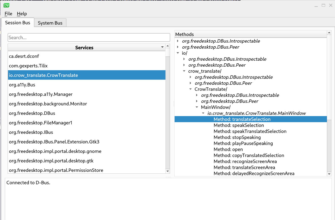Click the translateScreenArea method
Image resolution: width=335 pixels, height=220 pixels.
point(244,167)
